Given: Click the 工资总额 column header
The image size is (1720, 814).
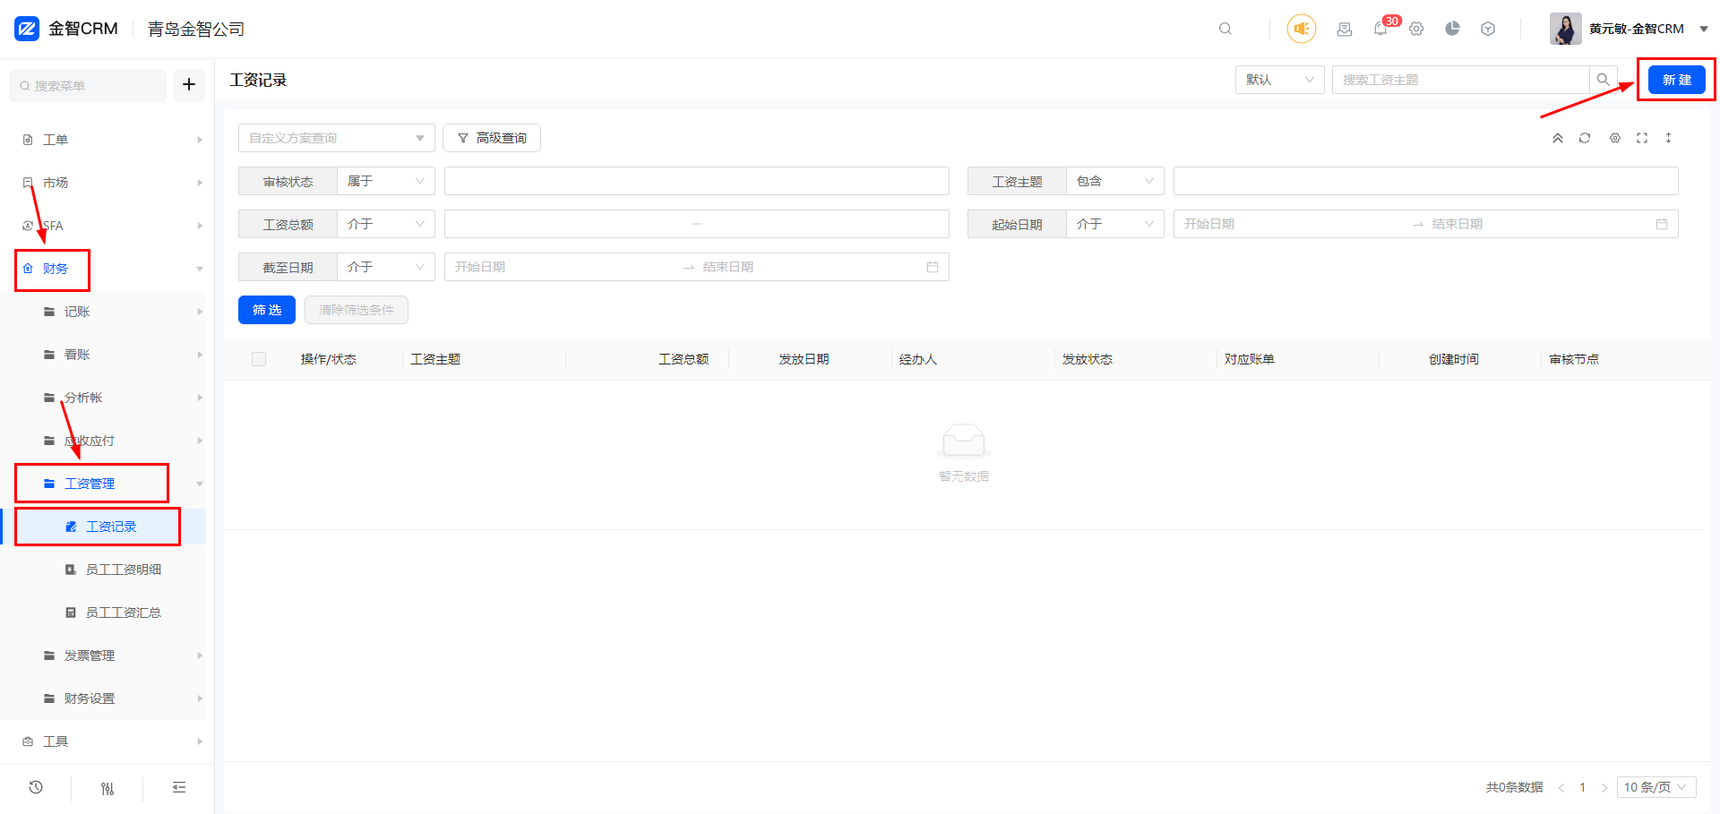Looking at the screenshot, I should pos(684,359).
